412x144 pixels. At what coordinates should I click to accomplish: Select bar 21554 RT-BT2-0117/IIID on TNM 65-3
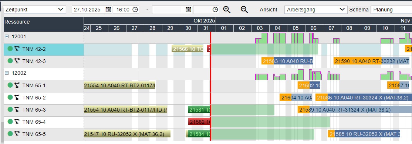tap(125, 110)
